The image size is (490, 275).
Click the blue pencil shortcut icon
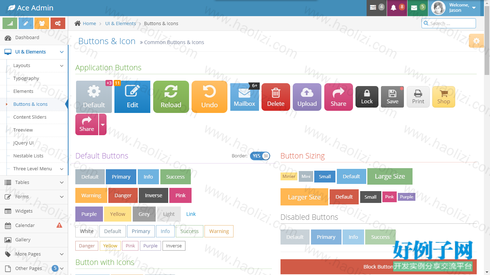click(x=26, y=23)
